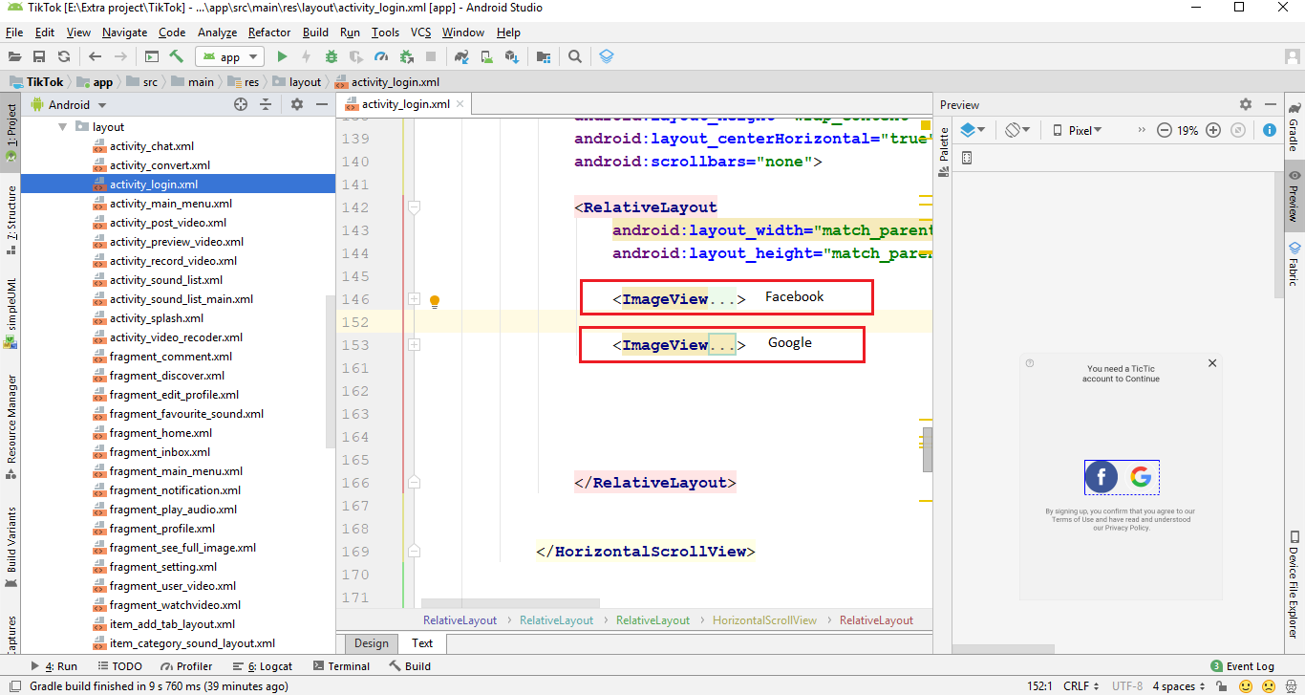Click the scroll-from-source target icon in Project panel

(241, 104)
